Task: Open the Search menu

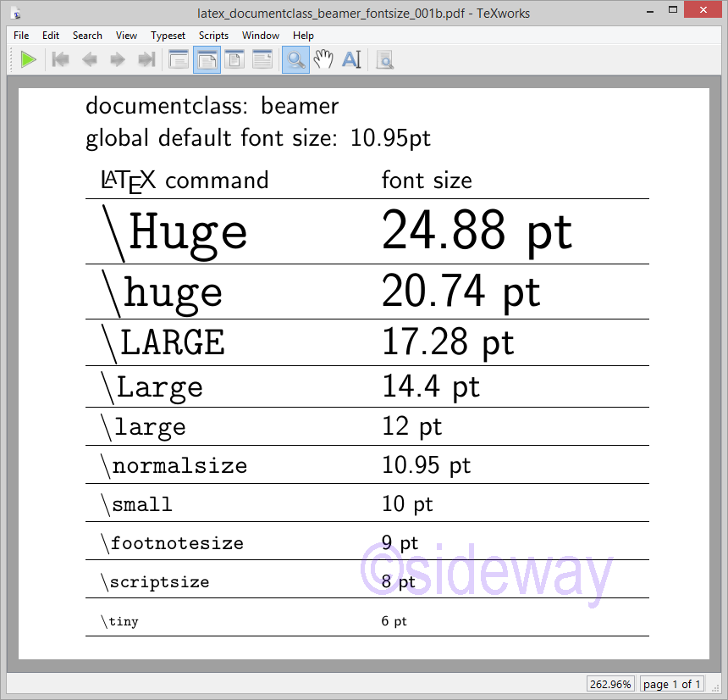Action: 87,36
